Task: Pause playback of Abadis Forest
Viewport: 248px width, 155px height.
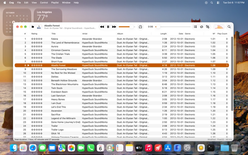Action: click(108, 27)
